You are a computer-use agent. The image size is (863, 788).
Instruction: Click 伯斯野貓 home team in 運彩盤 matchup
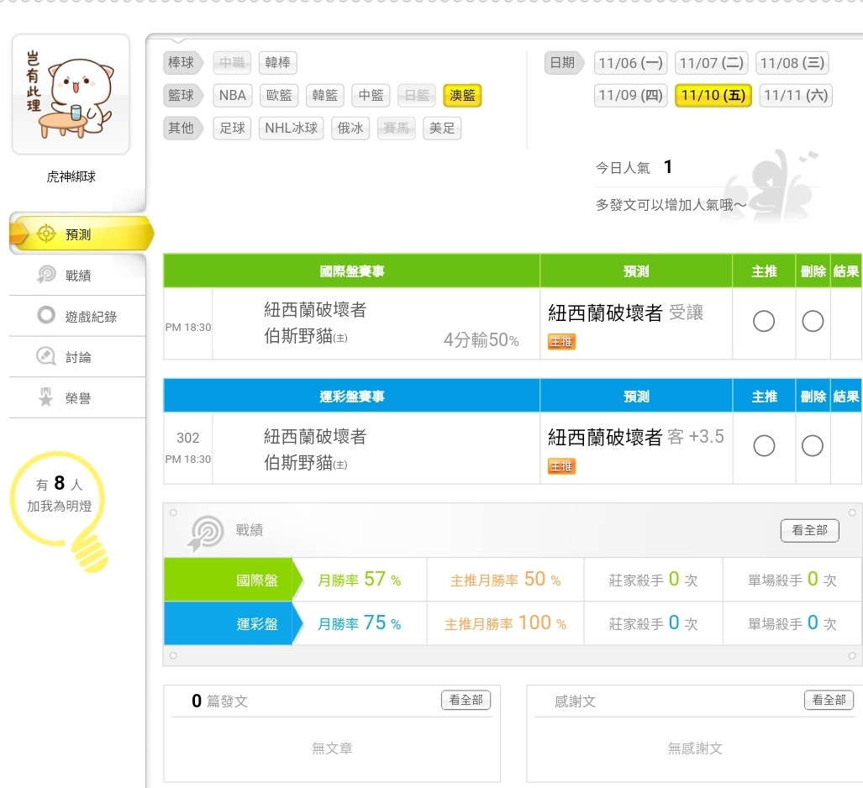click(x=306, y=463)
